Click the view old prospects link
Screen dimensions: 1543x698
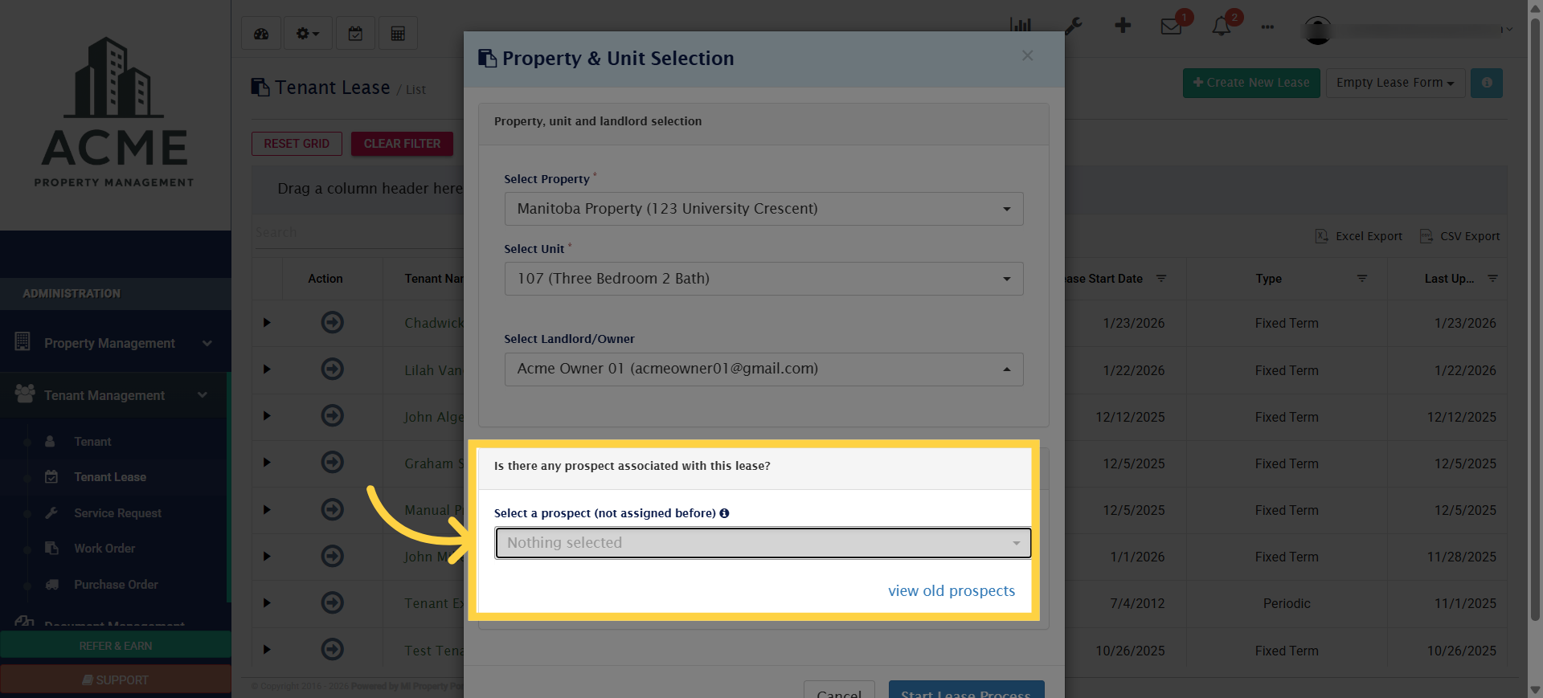tap(952, 590)
